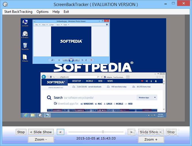Screen dimensions: 192x146
Task: Click NEWS on Softpedia navbar
Action: (110, 81)
